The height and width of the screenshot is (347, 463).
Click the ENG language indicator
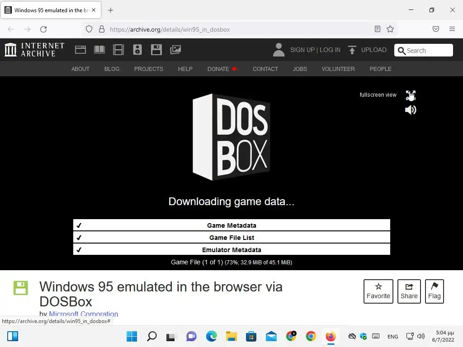click(x=392, y=336)
